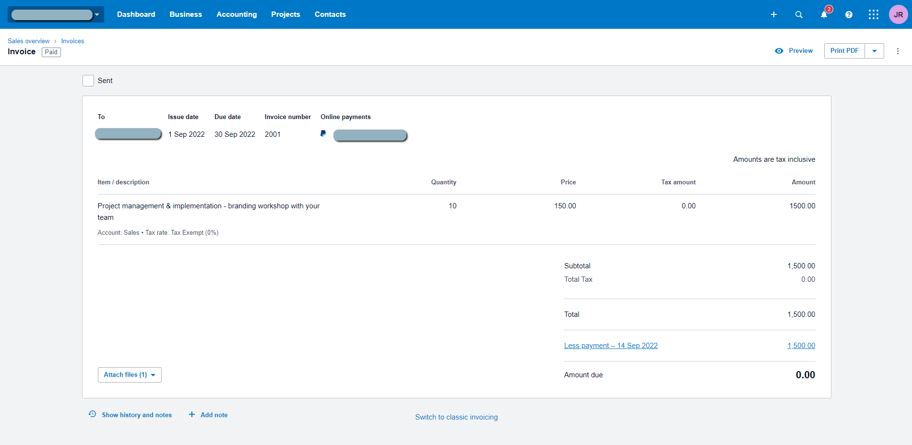
Task: Open the help question mark icon
Action: click(x=849, y=14)
